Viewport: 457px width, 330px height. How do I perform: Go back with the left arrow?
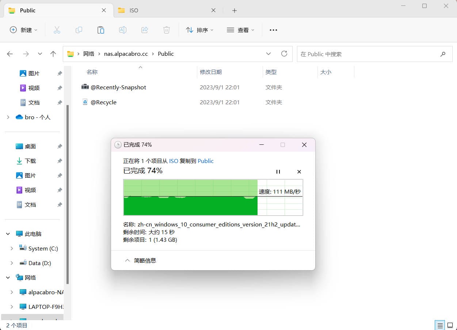coord(10,54)
